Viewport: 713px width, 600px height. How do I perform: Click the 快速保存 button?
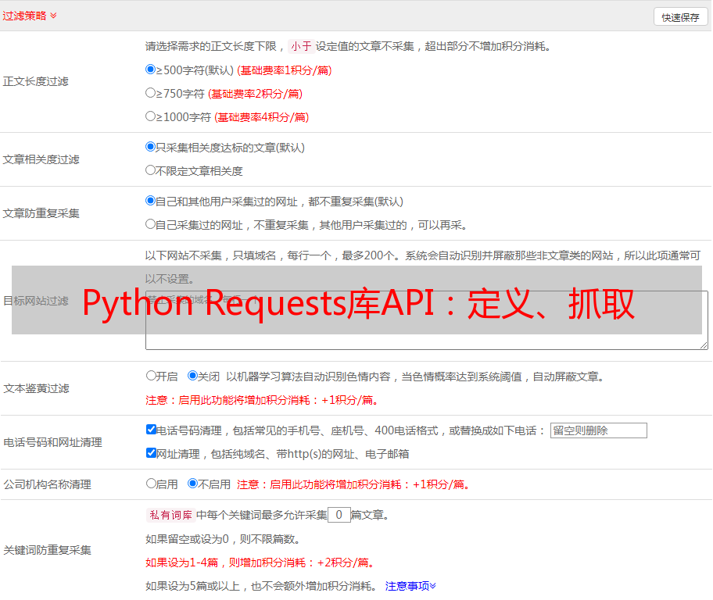680,17
